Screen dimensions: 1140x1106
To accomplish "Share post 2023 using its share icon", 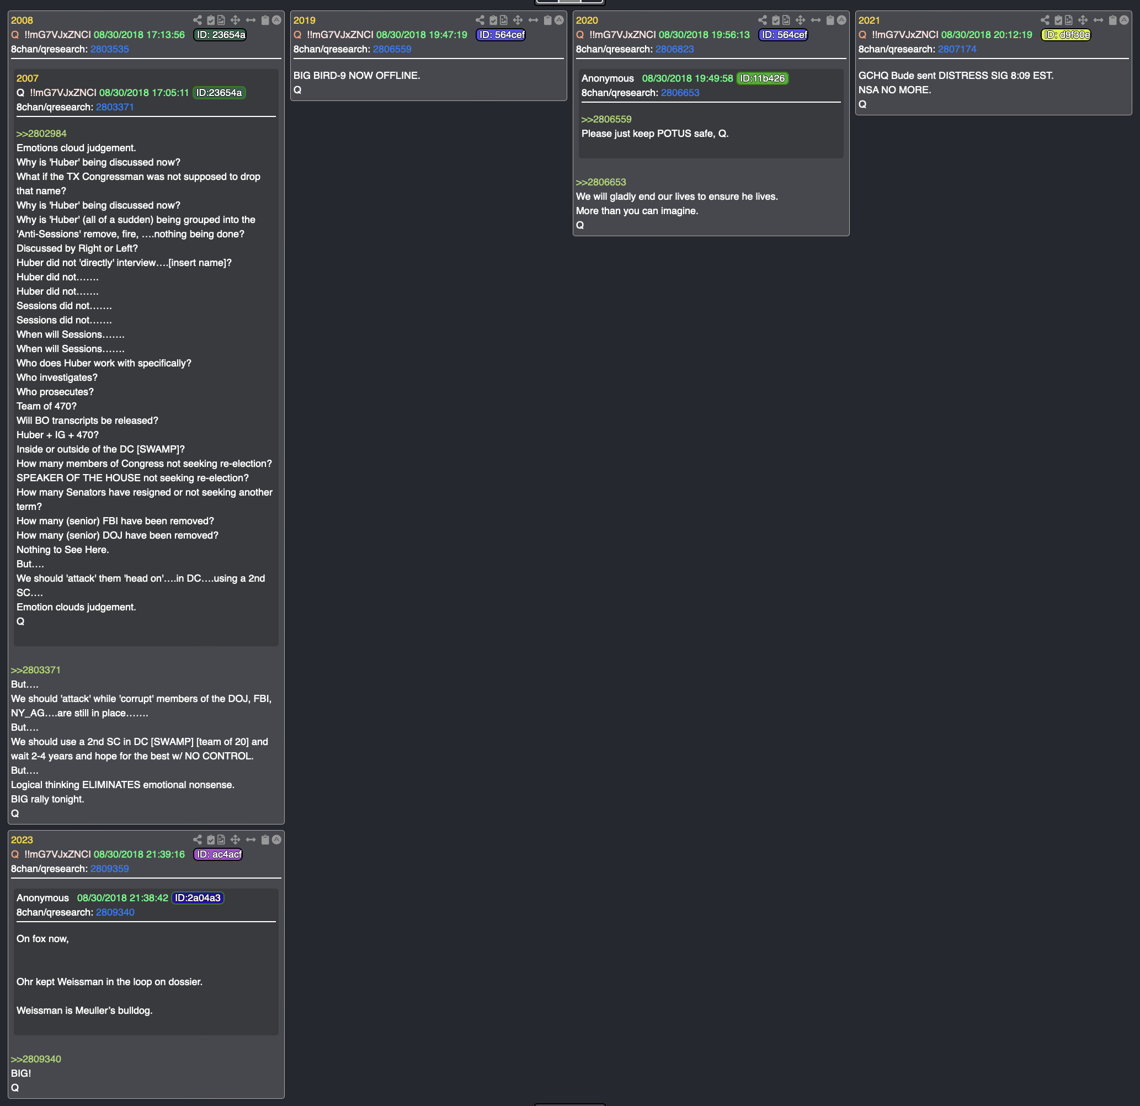I will pos(197,839).
